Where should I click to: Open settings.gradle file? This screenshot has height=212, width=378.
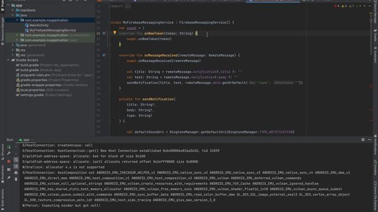(44, 95)
